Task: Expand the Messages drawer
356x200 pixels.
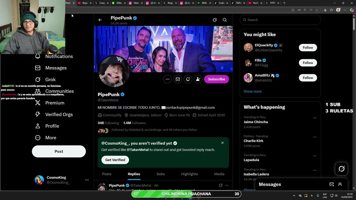Action: click(x=340, y=184)
